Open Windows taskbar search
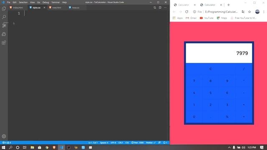Viewport: 267px width, 150px height. coord(10,147)
